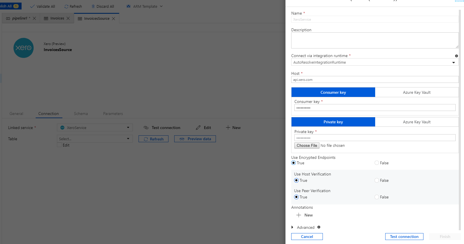Click the table icon on Invoices tab
464x244 pixels.
coord(46,18)
